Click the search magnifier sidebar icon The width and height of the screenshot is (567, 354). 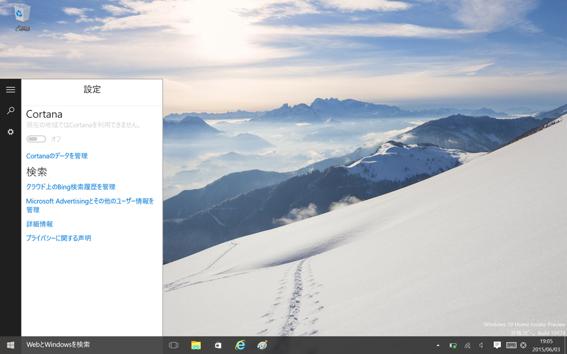click(11, 111)
